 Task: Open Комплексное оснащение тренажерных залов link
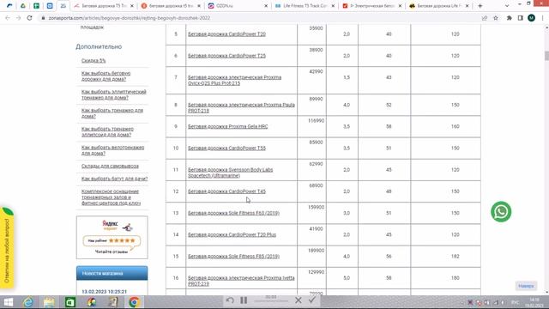[111, 197]
